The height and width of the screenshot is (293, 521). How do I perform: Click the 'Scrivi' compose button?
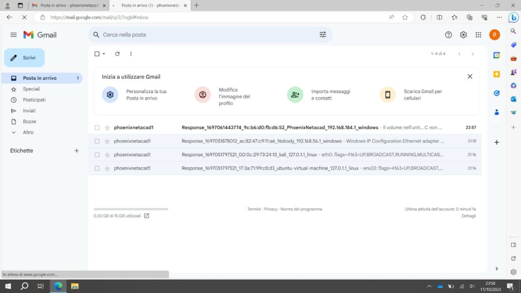(x=24, y=58)
